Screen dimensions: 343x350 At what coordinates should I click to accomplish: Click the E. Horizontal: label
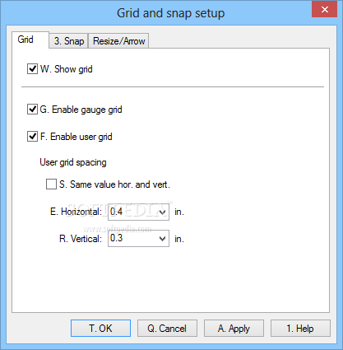(x=76, y=212)
